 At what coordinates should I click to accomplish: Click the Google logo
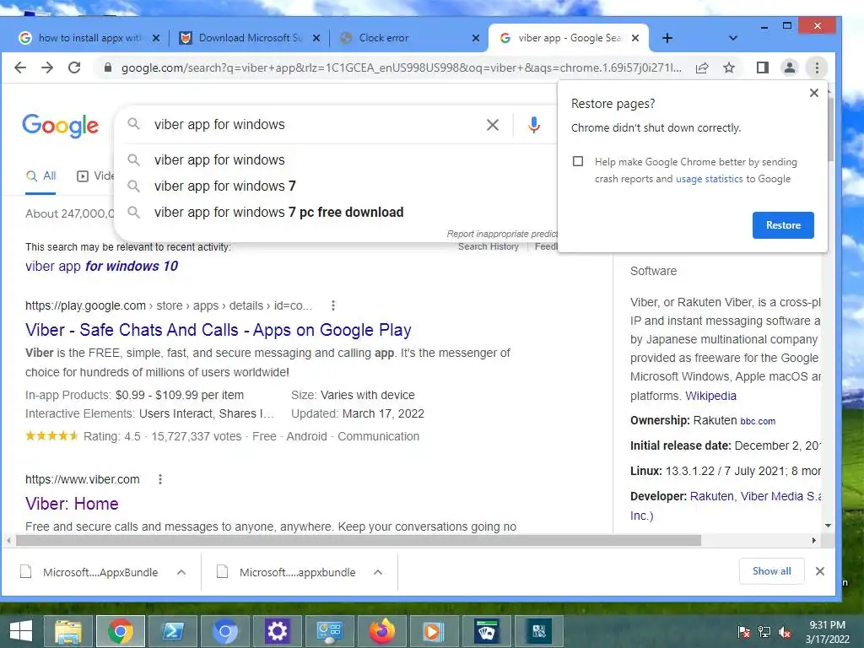[61, 126]
